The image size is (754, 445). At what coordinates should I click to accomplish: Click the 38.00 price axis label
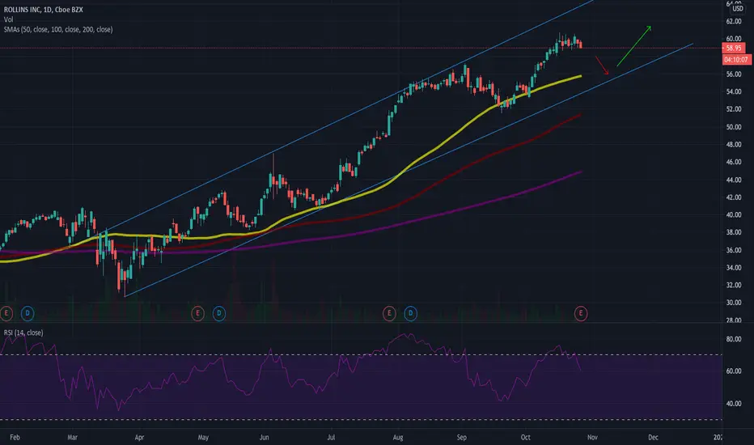733,232
